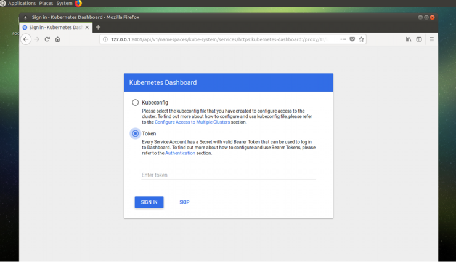Open the Places menu
456x262 pixels.
(46, 3)
